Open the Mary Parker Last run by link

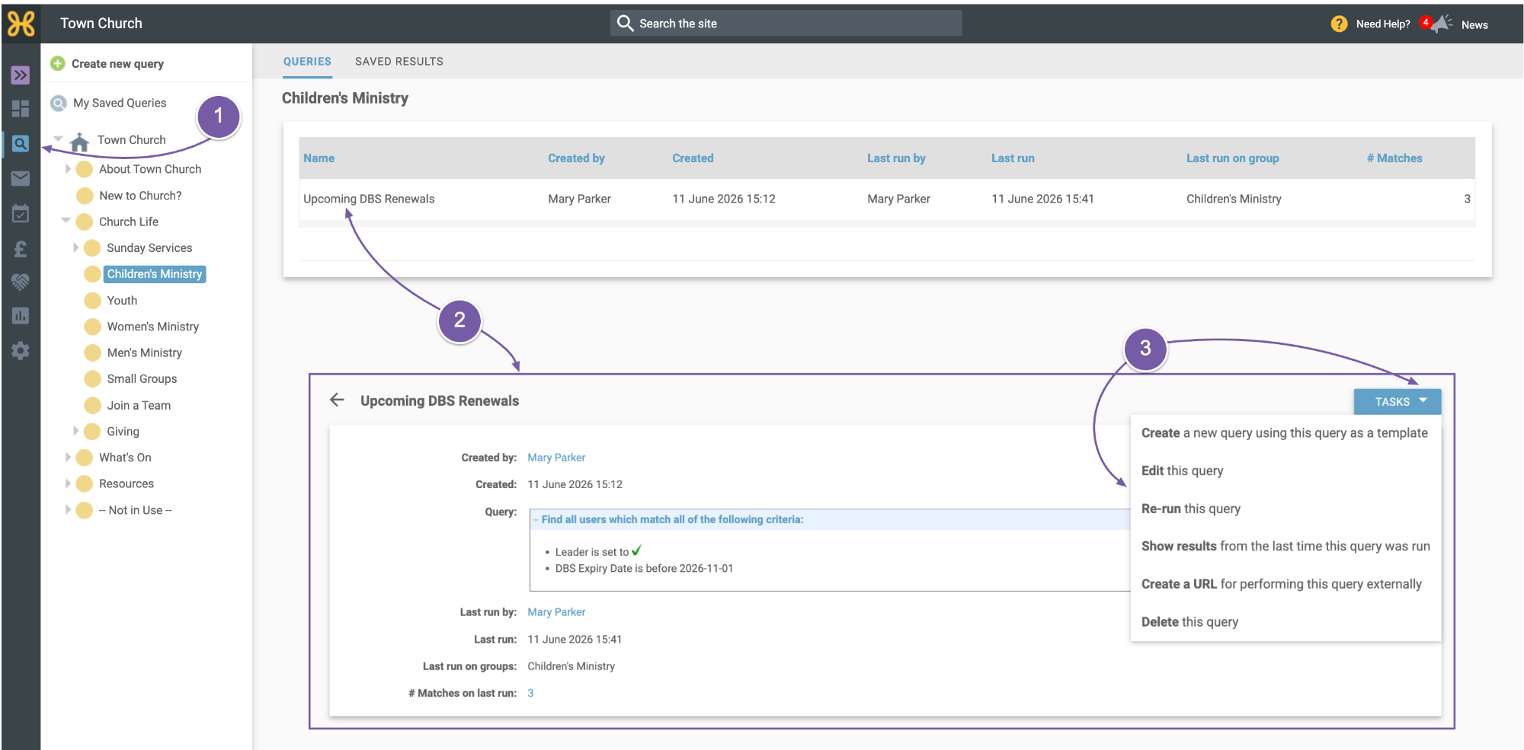pos(556,612)
